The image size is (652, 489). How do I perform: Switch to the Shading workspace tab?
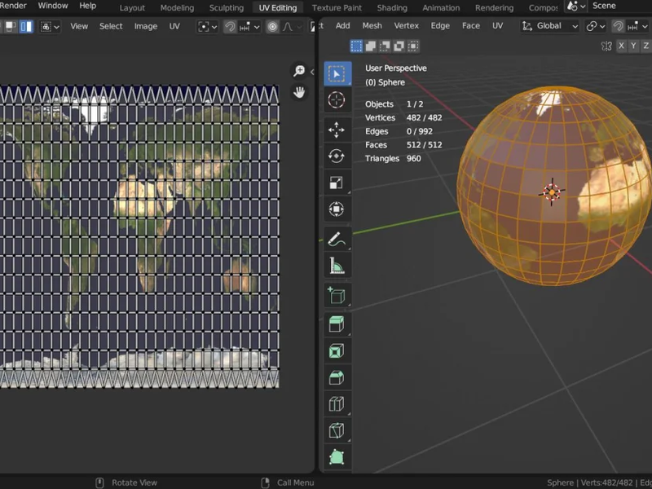coord(392,7)
